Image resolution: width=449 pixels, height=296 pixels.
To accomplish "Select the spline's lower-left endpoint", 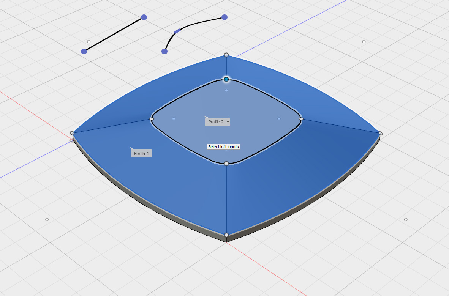I will [165, 50].
